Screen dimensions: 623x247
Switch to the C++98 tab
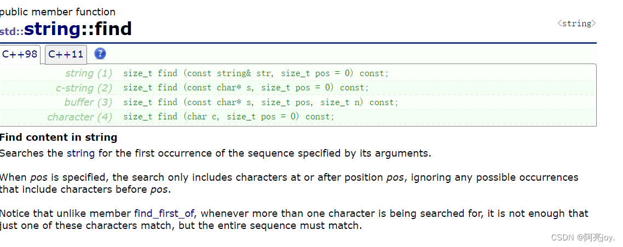tap(20, 54)
